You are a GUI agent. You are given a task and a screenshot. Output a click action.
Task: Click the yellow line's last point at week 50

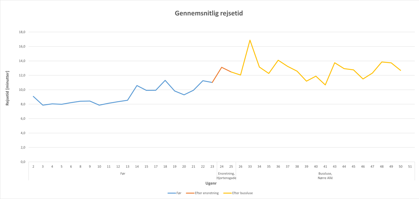click(400, 70)
